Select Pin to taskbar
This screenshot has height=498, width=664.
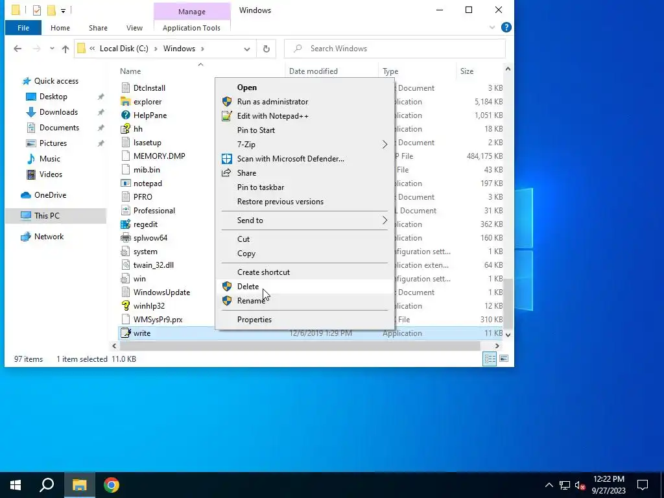tap(305, 187)
